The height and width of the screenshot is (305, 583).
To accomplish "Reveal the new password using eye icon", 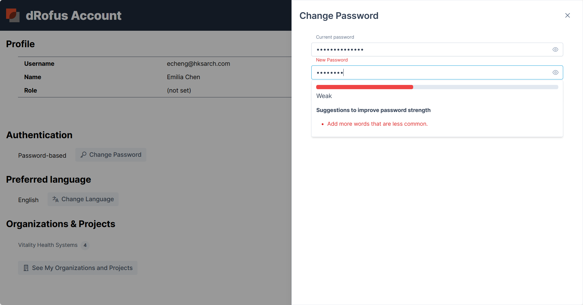I will 555,72.
